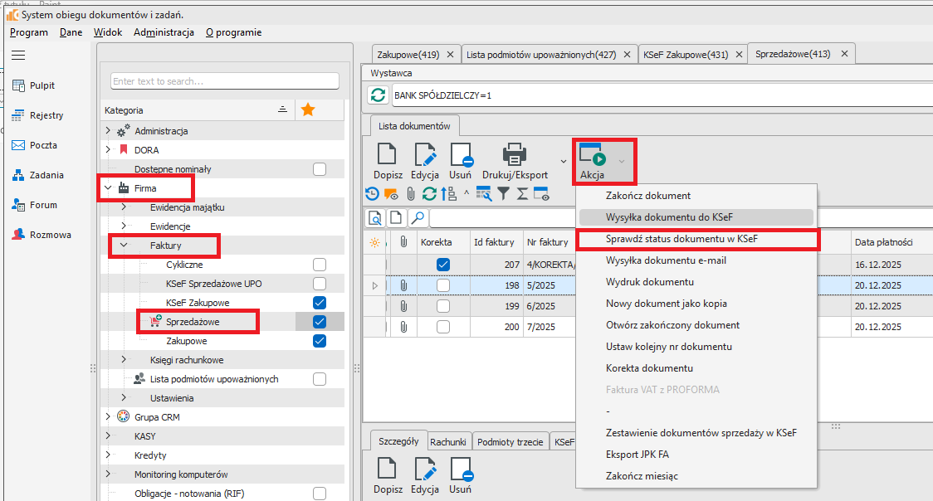Enable the checkbox next to Cykliczne

pos(320,265)
